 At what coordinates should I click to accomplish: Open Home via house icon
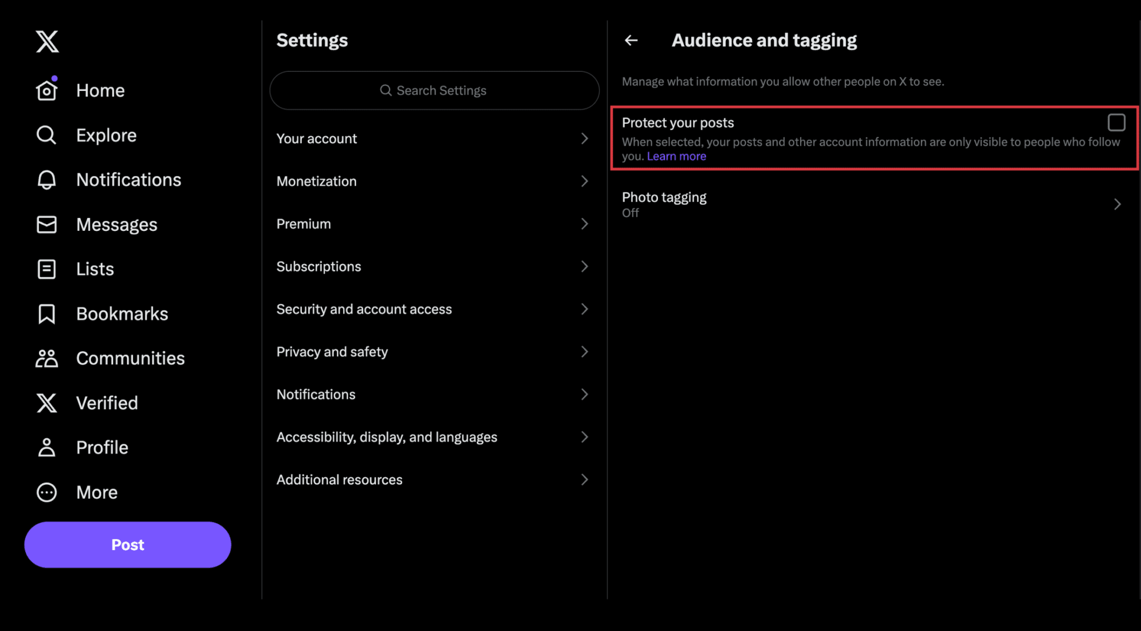pyautogui.click(x=47, y=90)
